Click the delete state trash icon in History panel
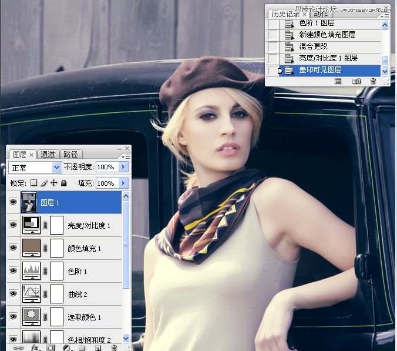 tap(373, 81)
